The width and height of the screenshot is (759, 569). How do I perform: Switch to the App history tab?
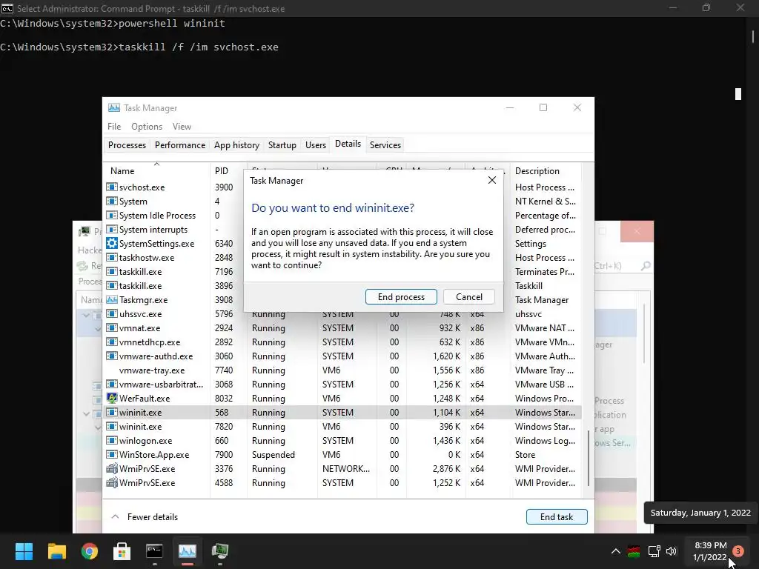pyautogui.click(x=236, y=144)
